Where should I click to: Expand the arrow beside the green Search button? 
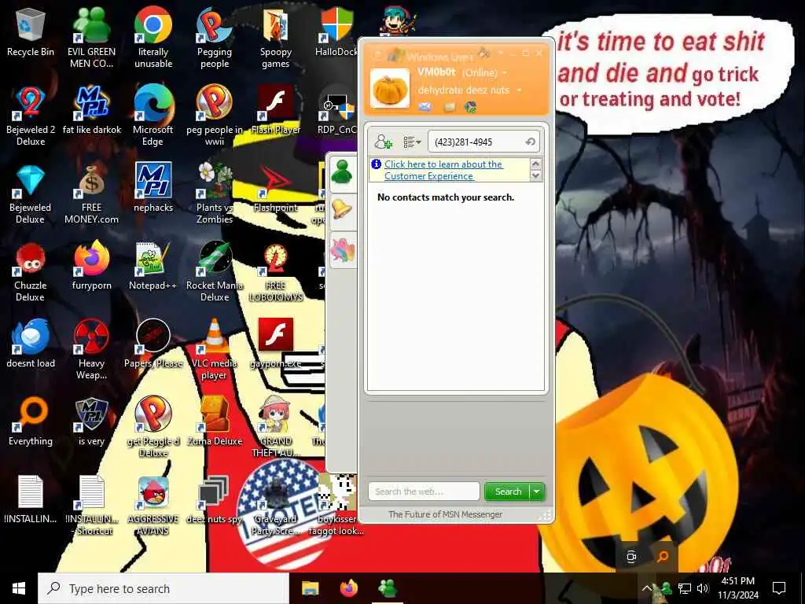(537, 492)
